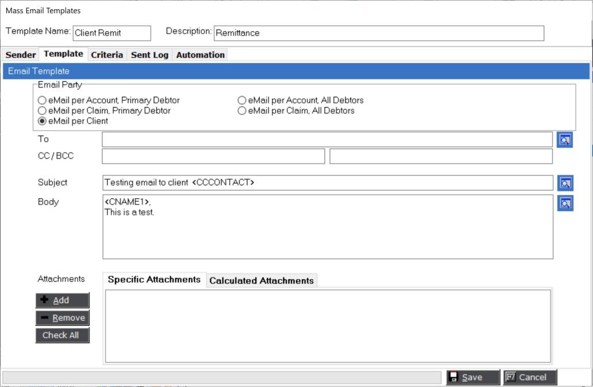Click the lookup icon beside the Subject field
The image size is (593, 387).
point(565,183)
